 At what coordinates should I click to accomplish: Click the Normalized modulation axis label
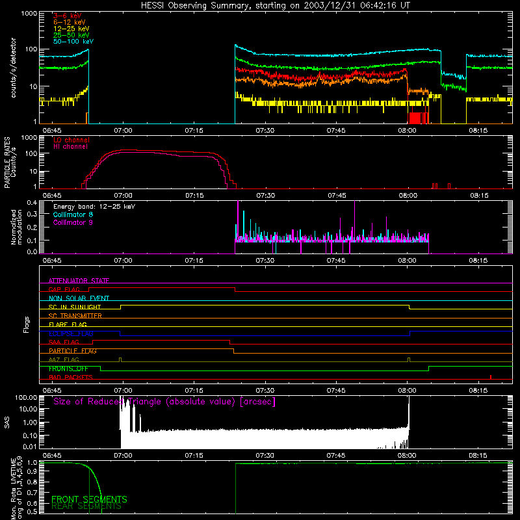click(x=16, y=227)
